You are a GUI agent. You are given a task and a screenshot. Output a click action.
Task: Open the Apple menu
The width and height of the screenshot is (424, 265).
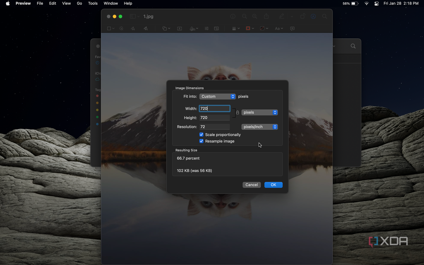coord(8,3)
